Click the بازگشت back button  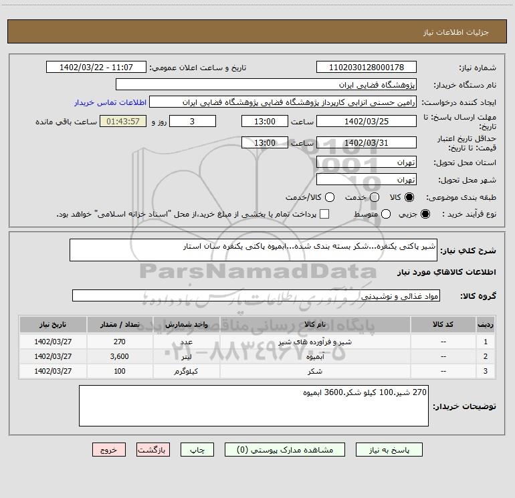[153, 450]
